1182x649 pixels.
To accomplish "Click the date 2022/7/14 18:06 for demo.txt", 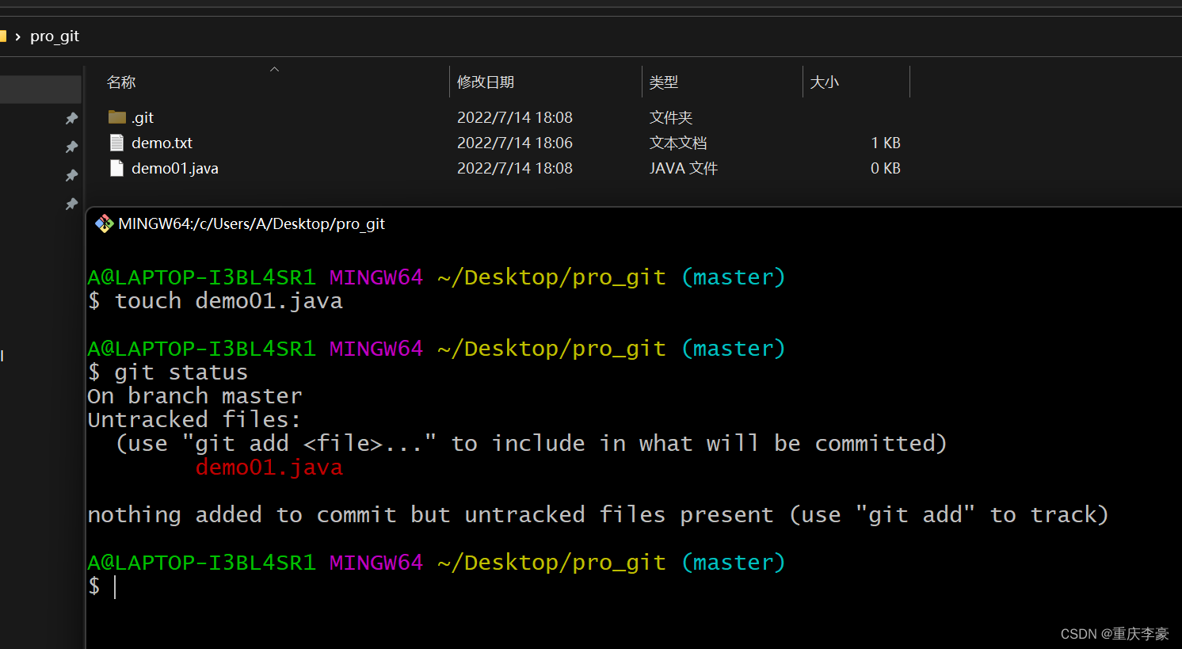I will coord(515,143).
